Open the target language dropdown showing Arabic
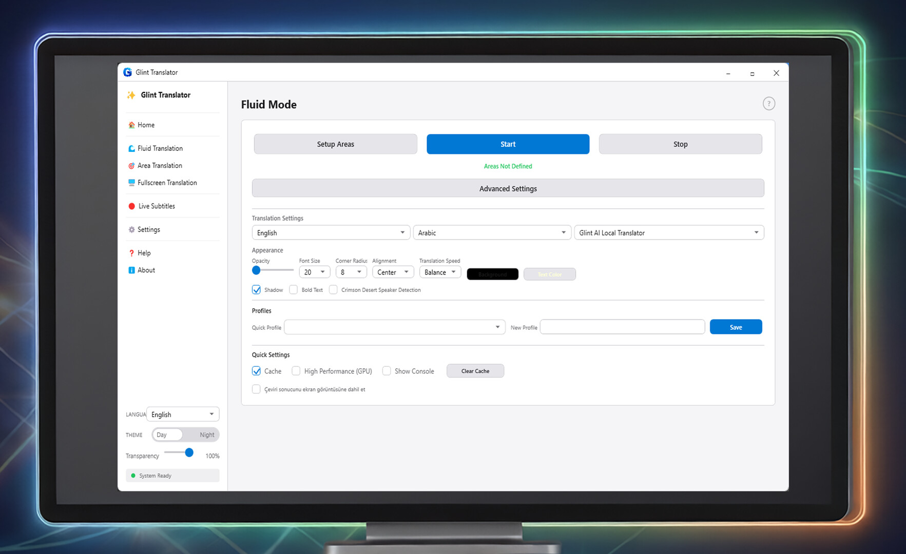The width and height of the screenshot is (906, 554). coord(492,233)
